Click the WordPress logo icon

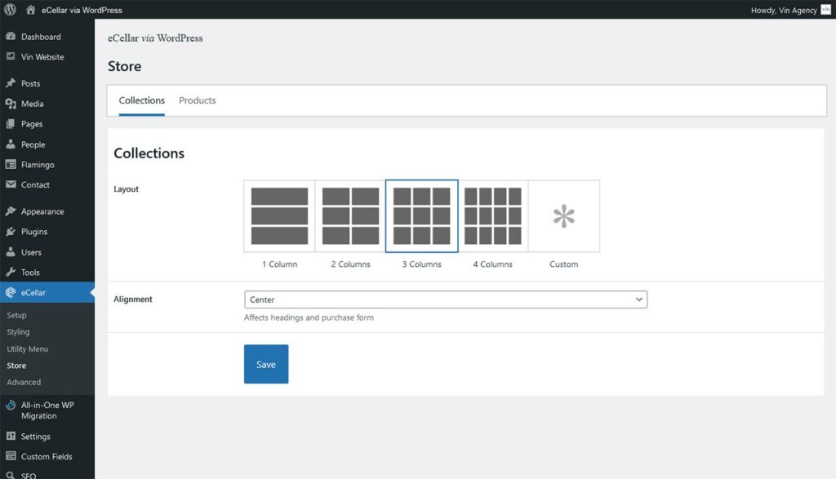(x=10, y=10)
